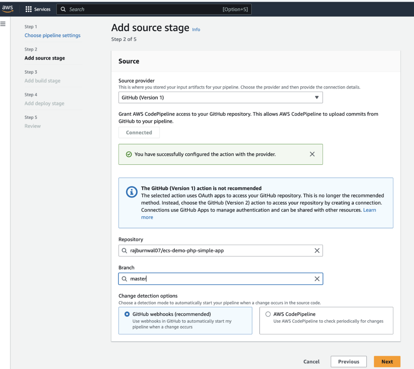Viewport: 414px width, 369px height.
Task: Open the Services grid icon
Action: pyautogui.click(x=28, y=9)
